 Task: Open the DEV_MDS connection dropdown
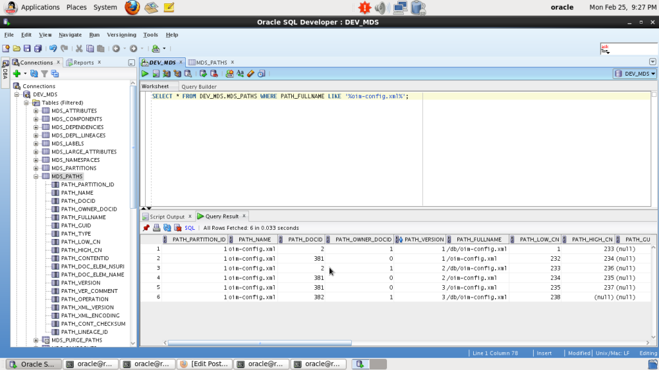635,74
